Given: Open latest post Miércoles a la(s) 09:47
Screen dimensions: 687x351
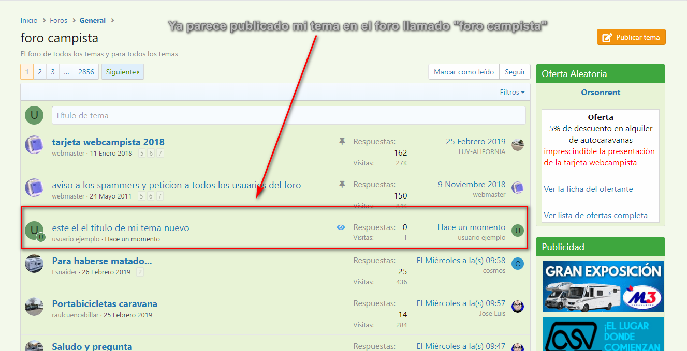Looking at the screenshot, I should (461, 346).
